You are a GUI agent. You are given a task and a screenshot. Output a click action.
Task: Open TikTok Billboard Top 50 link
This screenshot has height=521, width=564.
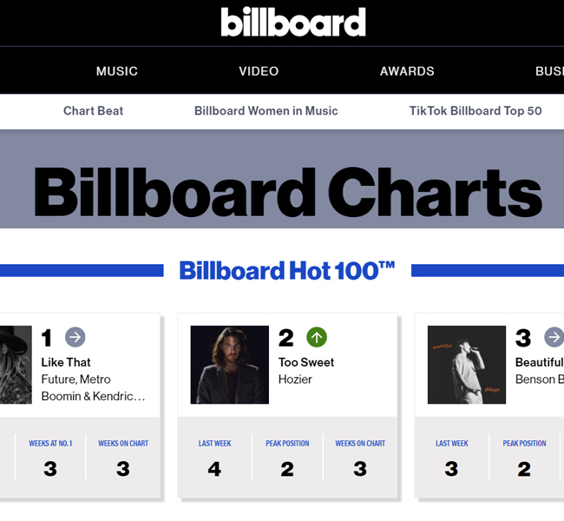[x=475, y=111]
